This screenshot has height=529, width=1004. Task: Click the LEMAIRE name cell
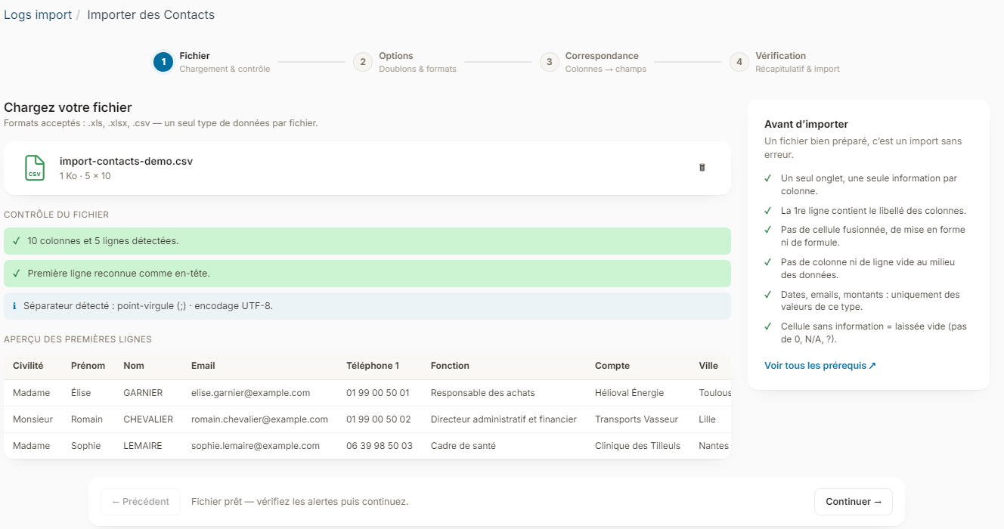pyautogui.click(x=143, y=446)
